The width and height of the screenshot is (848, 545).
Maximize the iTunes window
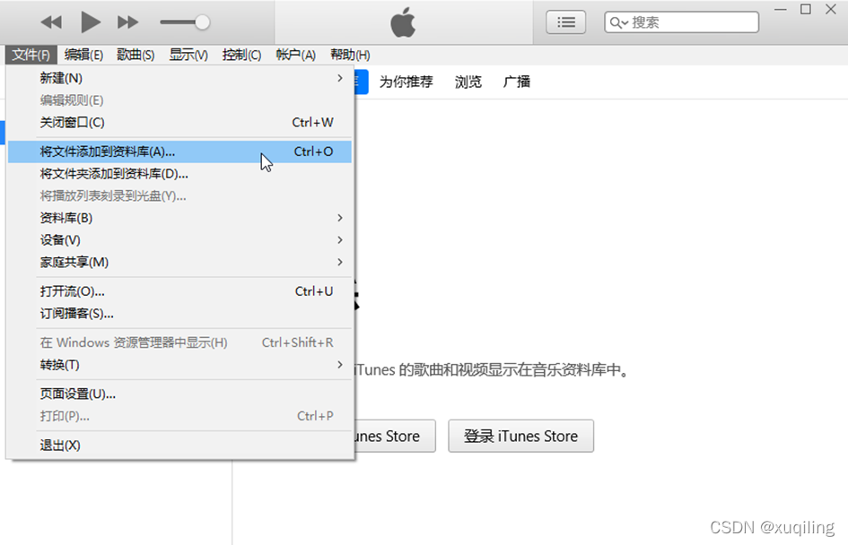[x=806, y=10]
